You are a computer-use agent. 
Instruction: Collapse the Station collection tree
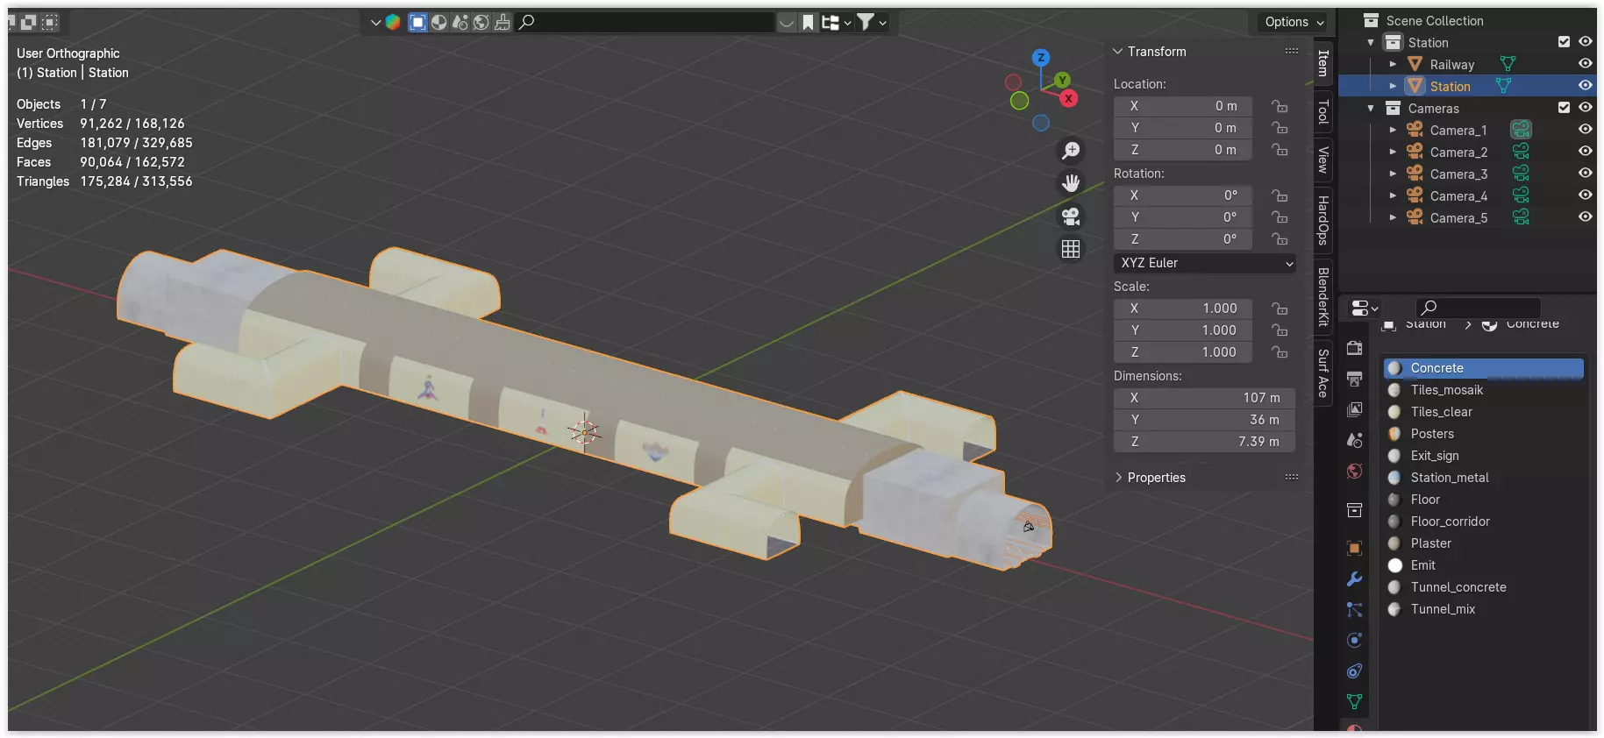1371,42
